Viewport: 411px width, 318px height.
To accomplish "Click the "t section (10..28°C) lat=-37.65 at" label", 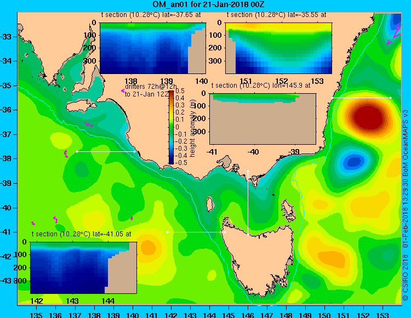I will coord(151,15).
